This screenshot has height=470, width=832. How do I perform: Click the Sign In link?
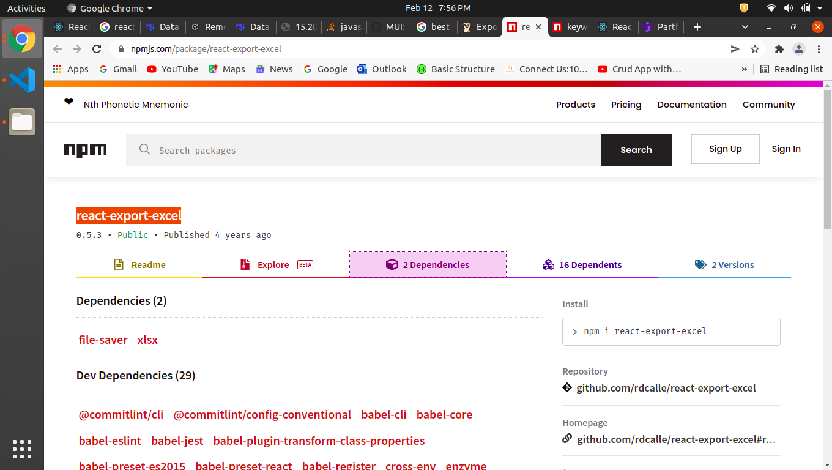786,149
